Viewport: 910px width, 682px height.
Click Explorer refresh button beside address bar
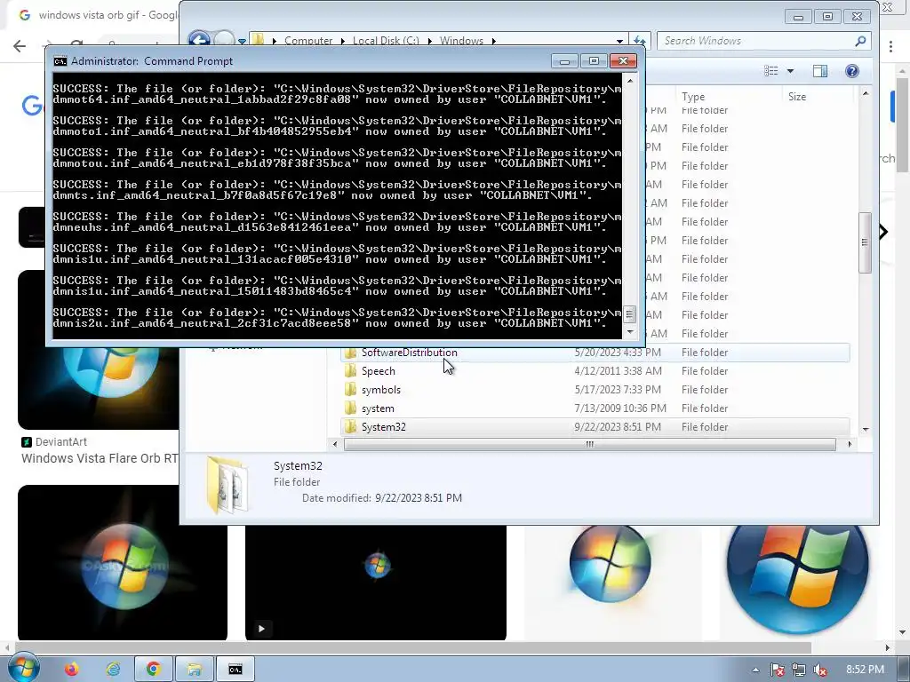pyautogui.click(x=639, y=41)
